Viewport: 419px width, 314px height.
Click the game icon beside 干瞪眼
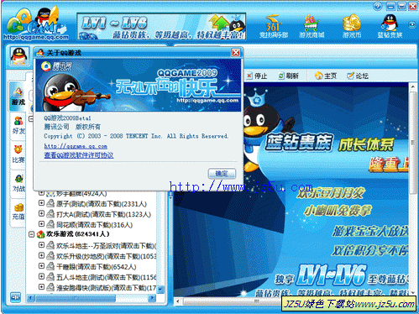click(50, 266)
